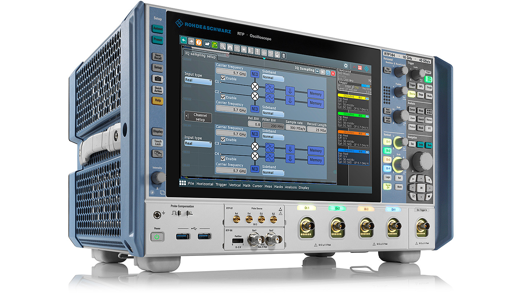Click the Memory button for C1

(316, 94)
